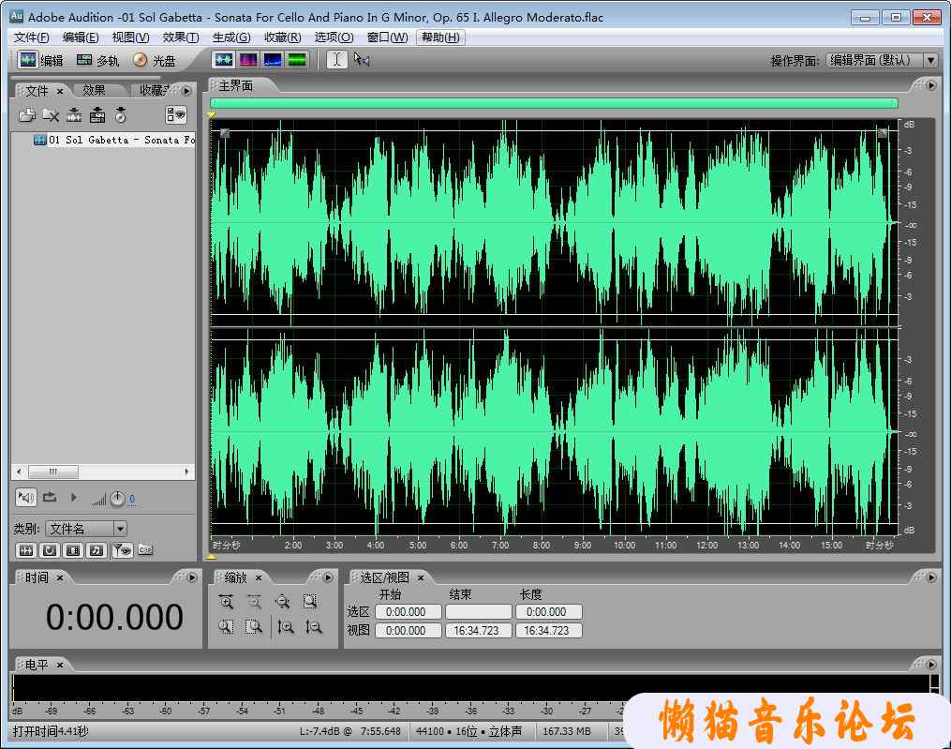Open the 效果(T) menu

tap(181, 37)
